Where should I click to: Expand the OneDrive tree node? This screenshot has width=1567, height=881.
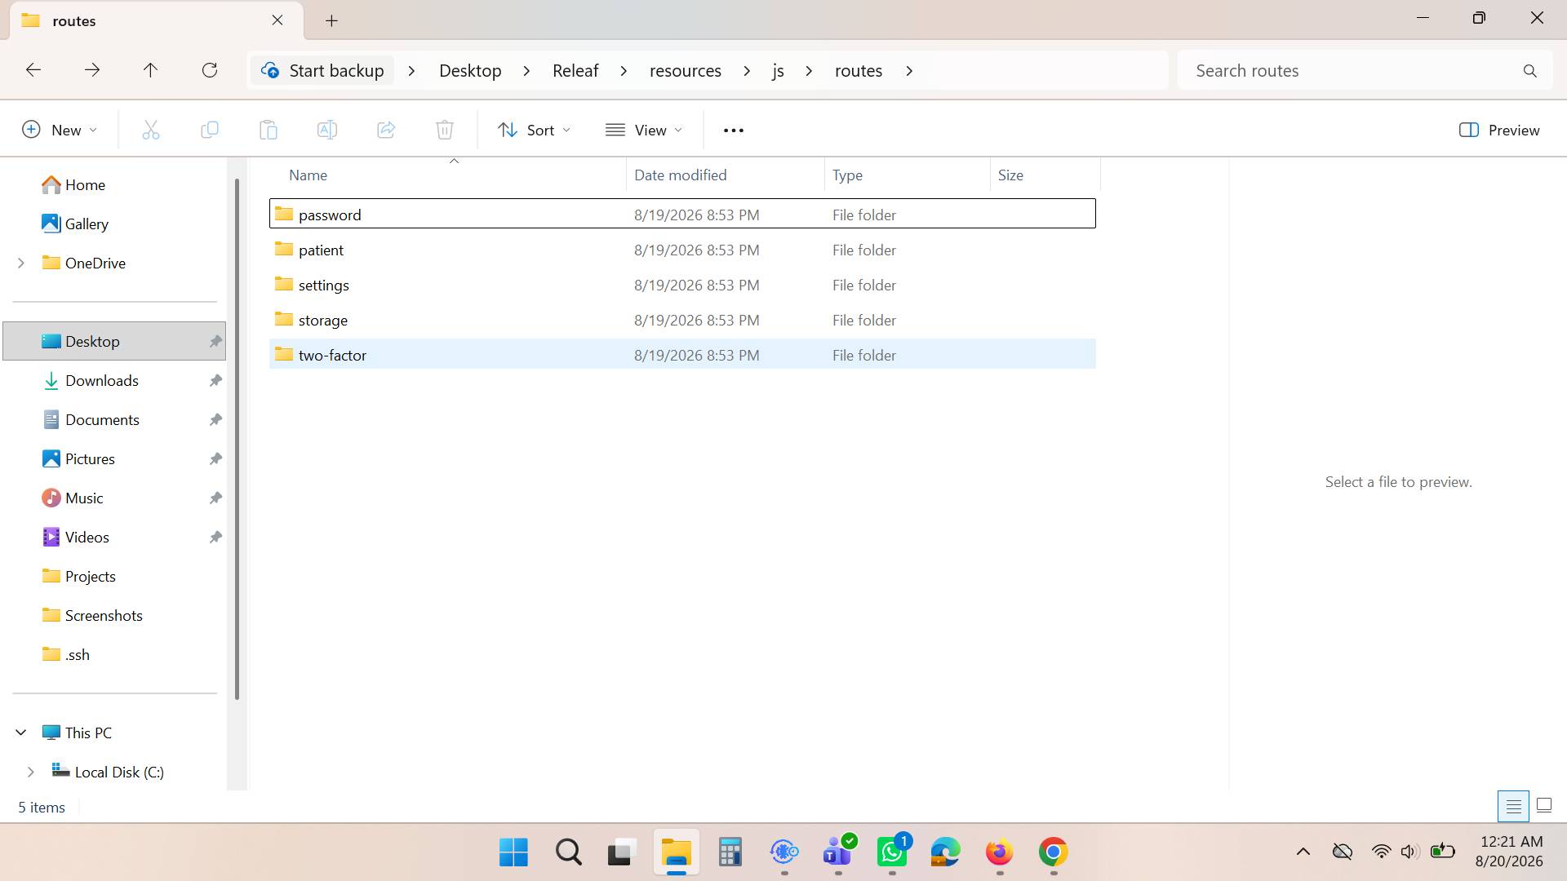pos(21,263)
